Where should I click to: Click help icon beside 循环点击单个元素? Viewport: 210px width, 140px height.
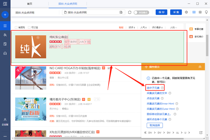point(170,119)
